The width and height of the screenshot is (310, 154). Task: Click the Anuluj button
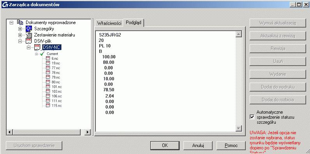coord(198,145)
